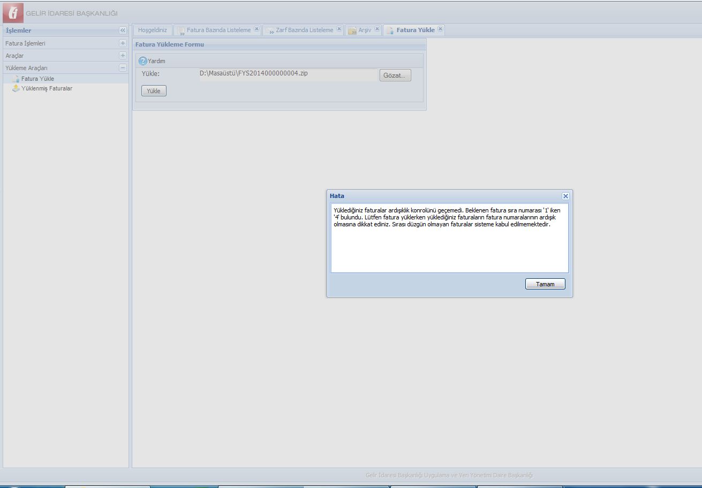The width and height of the screenshot is (702, 488).
Task: Close the Fatura Yükle tab
Action: [x=440, y=29]
